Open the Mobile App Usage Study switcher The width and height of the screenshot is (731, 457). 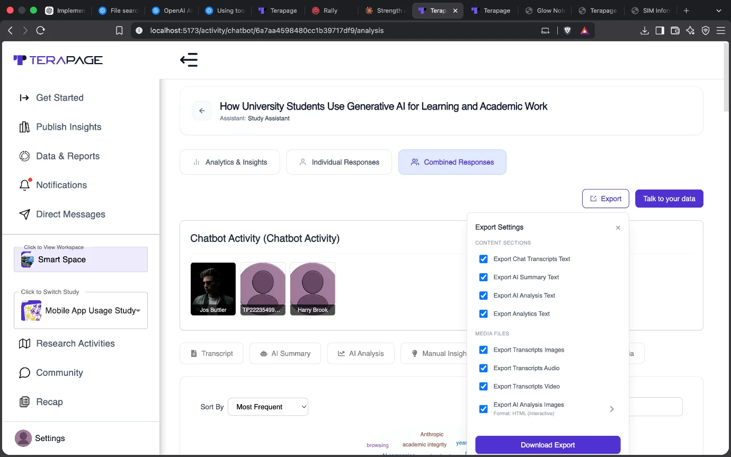[x=81, y=310]
